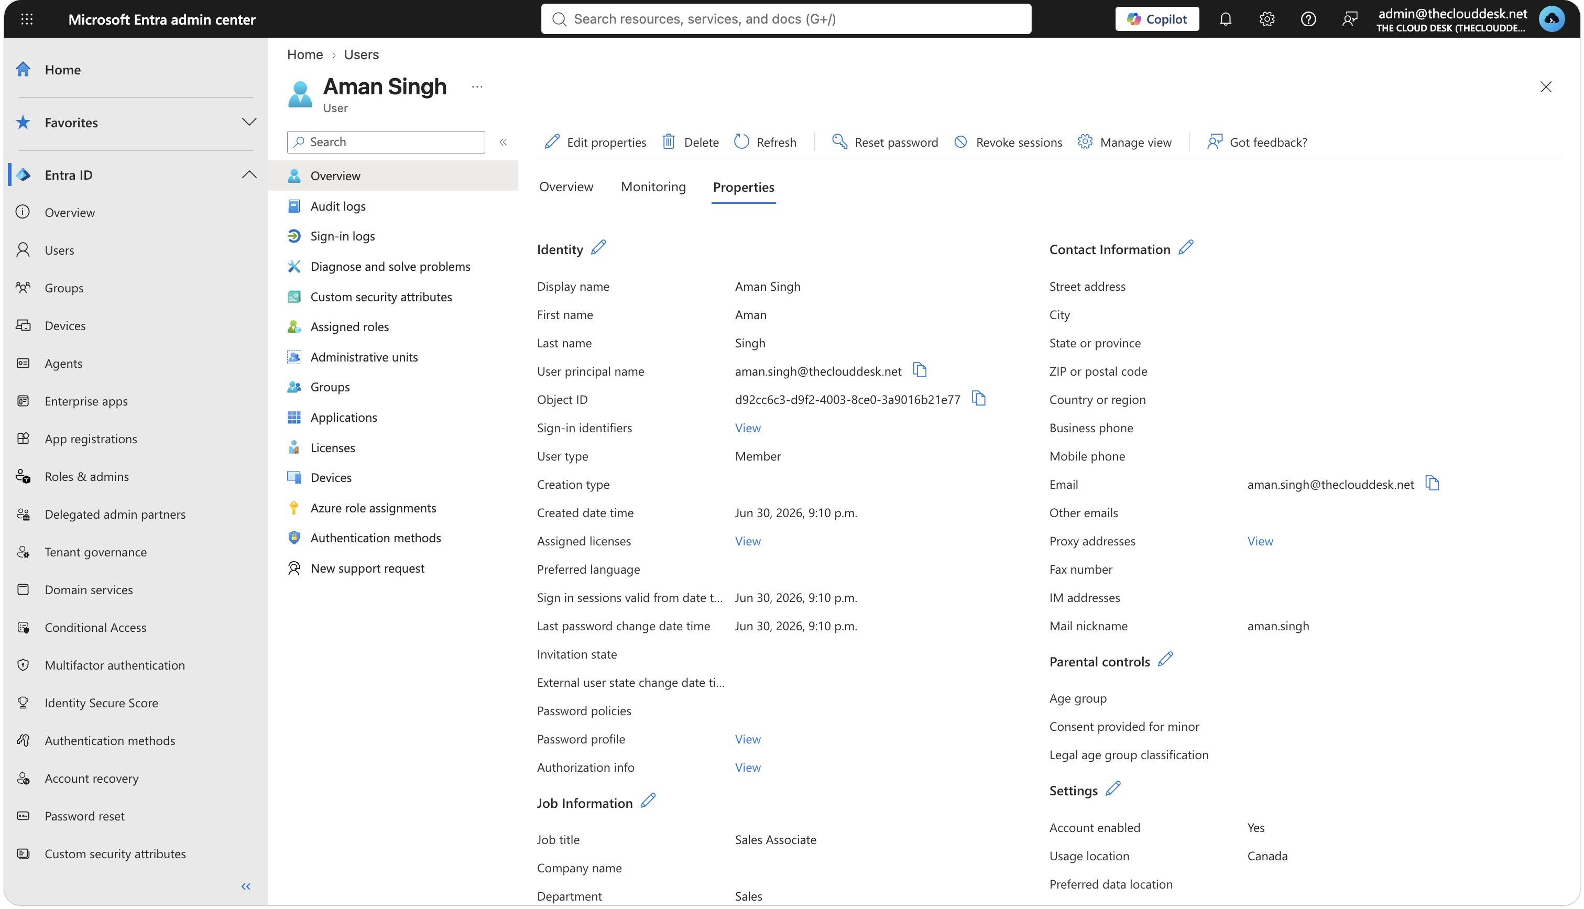
Task: Go to Home breadcrumb
Action: pos(304,54)
